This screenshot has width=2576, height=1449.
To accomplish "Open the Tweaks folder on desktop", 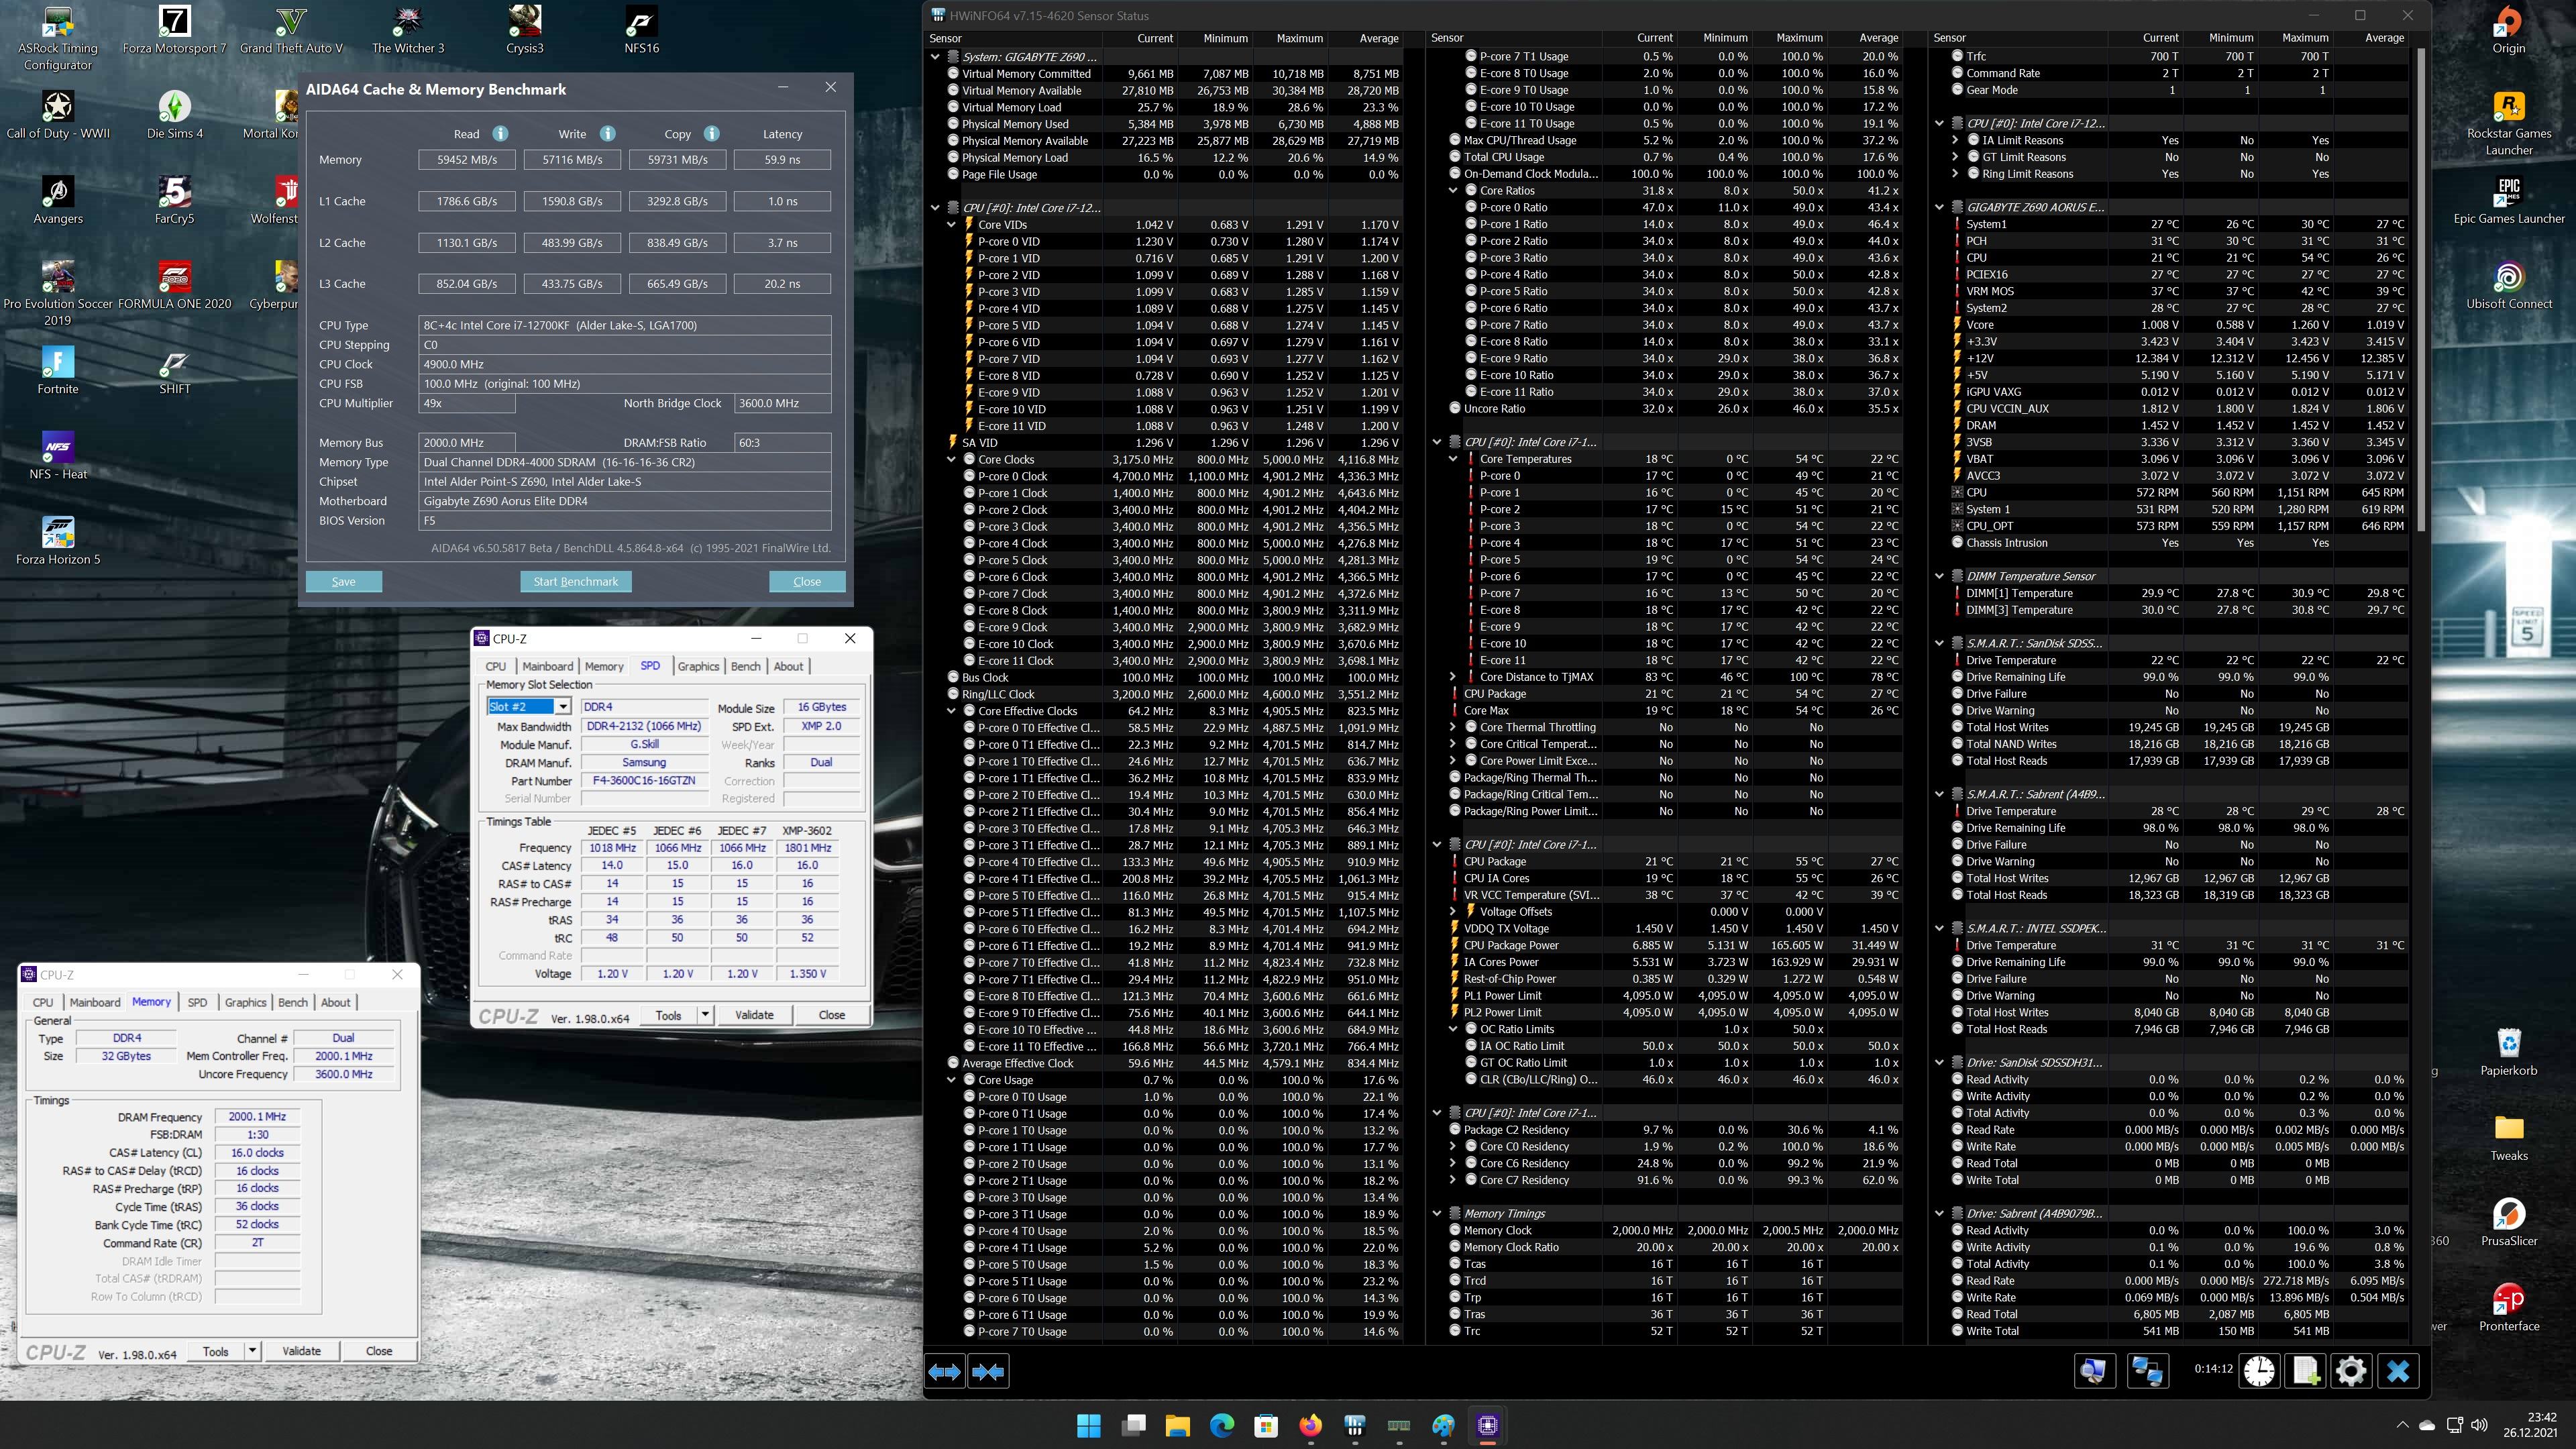I will tap(2508, 1138).
